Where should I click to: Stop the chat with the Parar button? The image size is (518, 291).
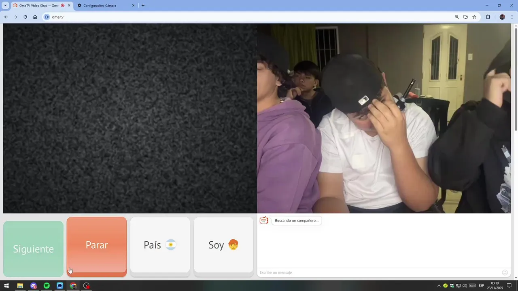[97, 247]
